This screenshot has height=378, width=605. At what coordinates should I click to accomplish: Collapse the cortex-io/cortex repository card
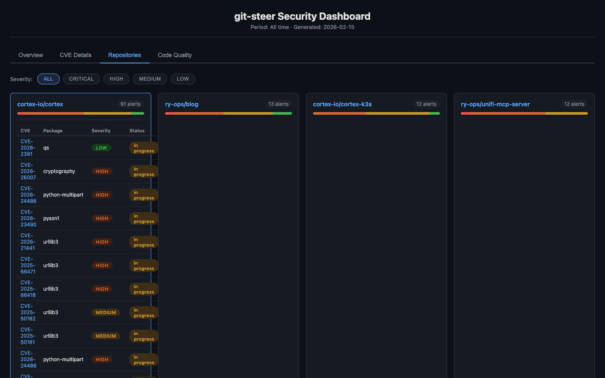point(40,104)
